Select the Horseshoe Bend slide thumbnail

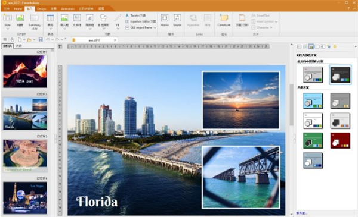tap(25, 156)
